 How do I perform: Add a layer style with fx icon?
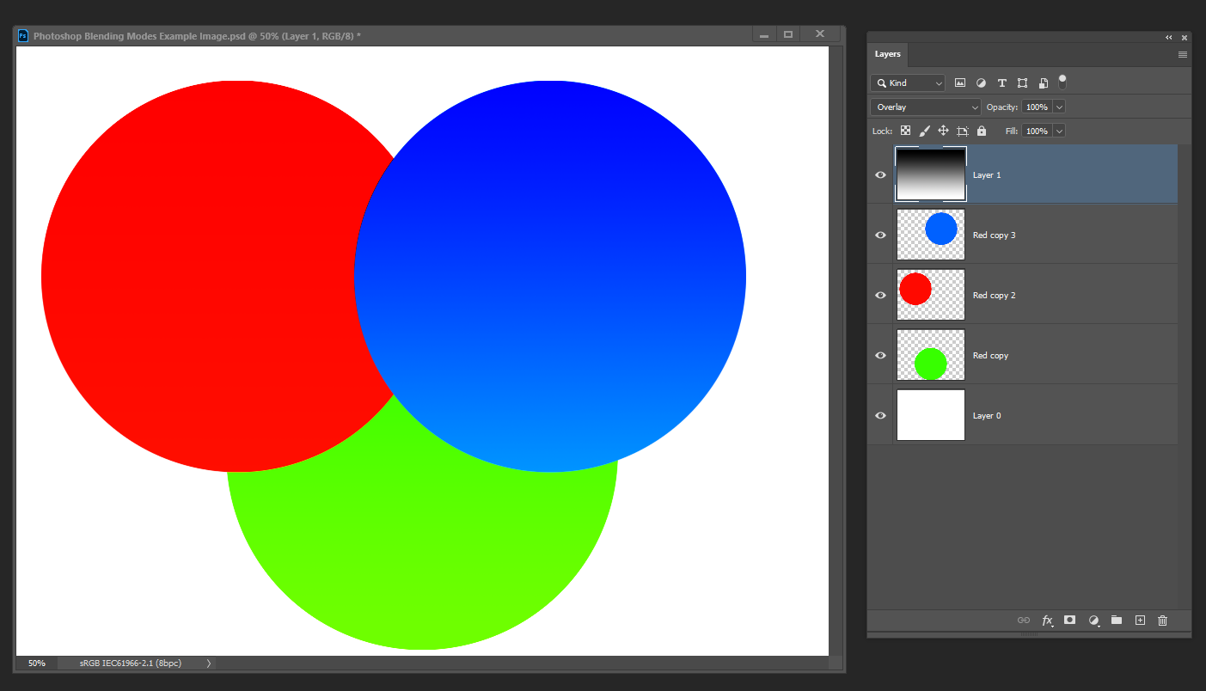[1047, 620]
